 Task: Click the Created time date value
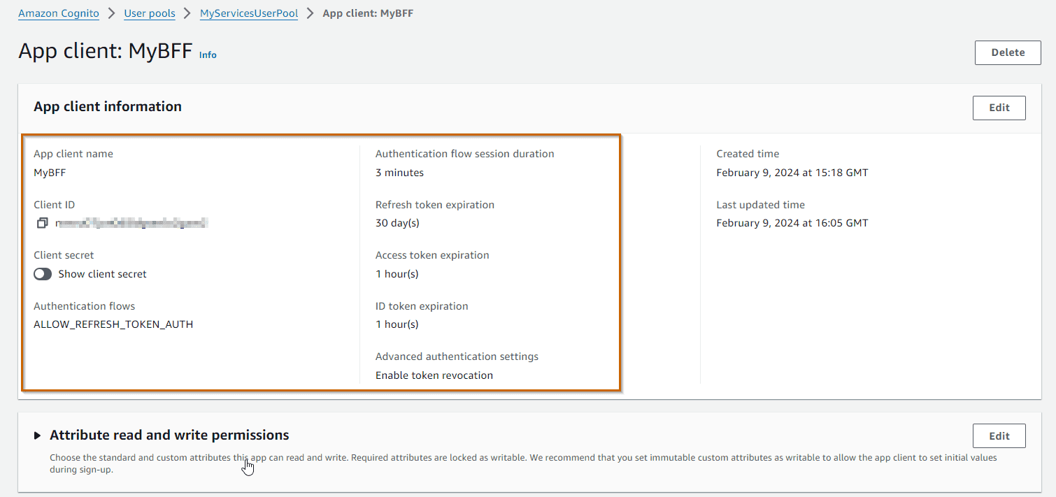792,173
